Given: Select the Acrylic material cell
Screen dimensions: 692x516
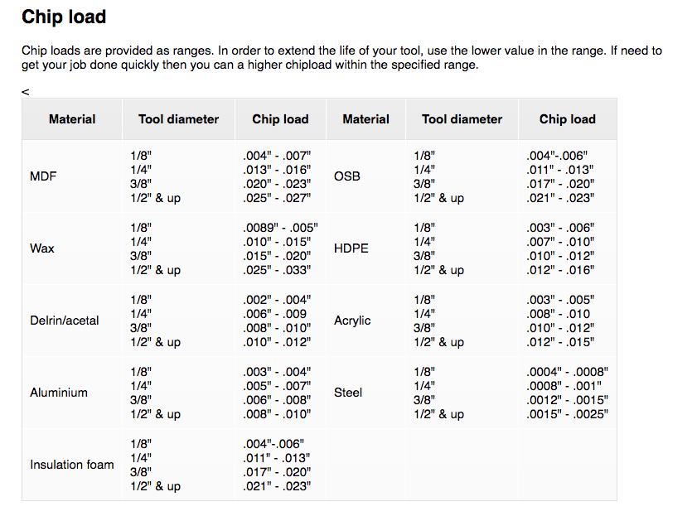Looking at the screenshot, I should click(x=352, y=321).
